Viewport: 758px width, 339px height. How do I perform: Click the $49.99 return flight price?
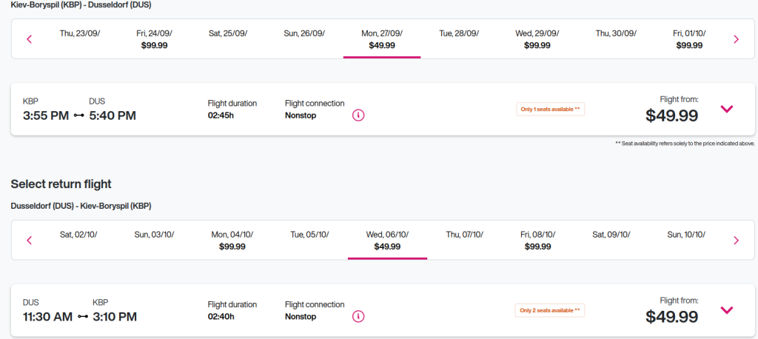coord(671,317)
